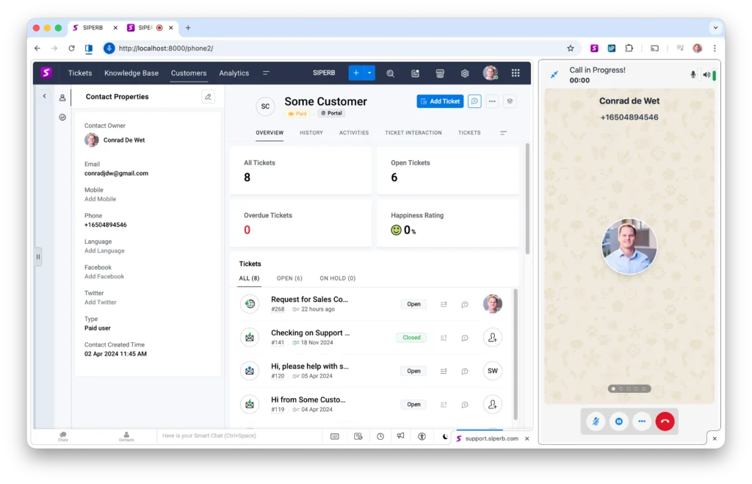Edit Contact Properties with pencil icon
The width and height of the screenshot is (752, 484).
click(x=209, y=97)
